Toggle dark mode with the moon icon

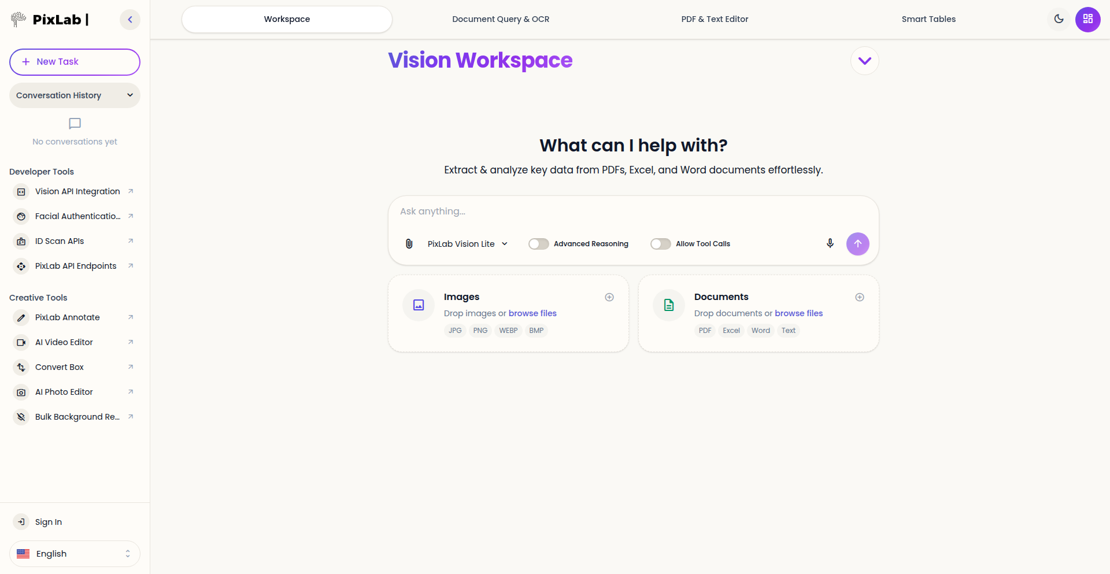[x=1059, y=19]
